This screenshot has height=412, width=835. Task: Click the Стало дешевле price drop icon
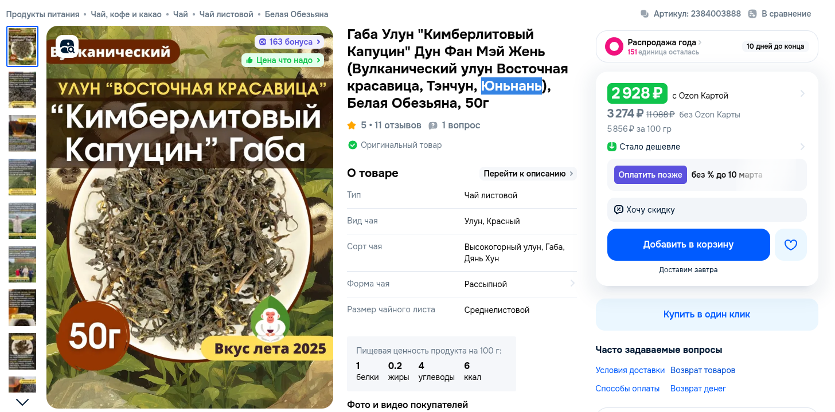(612, 147)
